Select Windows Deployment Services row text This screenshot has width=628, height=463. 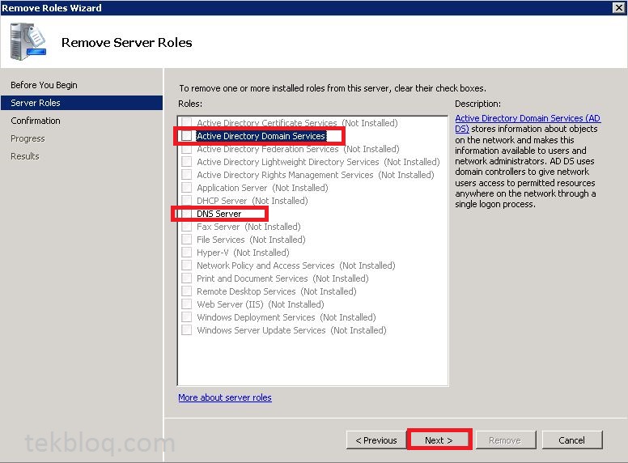tap(286, 316)
